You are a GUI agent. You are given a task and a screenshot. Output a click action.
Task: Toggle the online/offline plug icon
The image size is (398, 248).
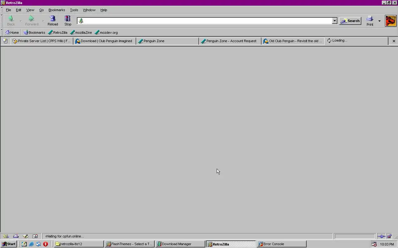[381, 236]
